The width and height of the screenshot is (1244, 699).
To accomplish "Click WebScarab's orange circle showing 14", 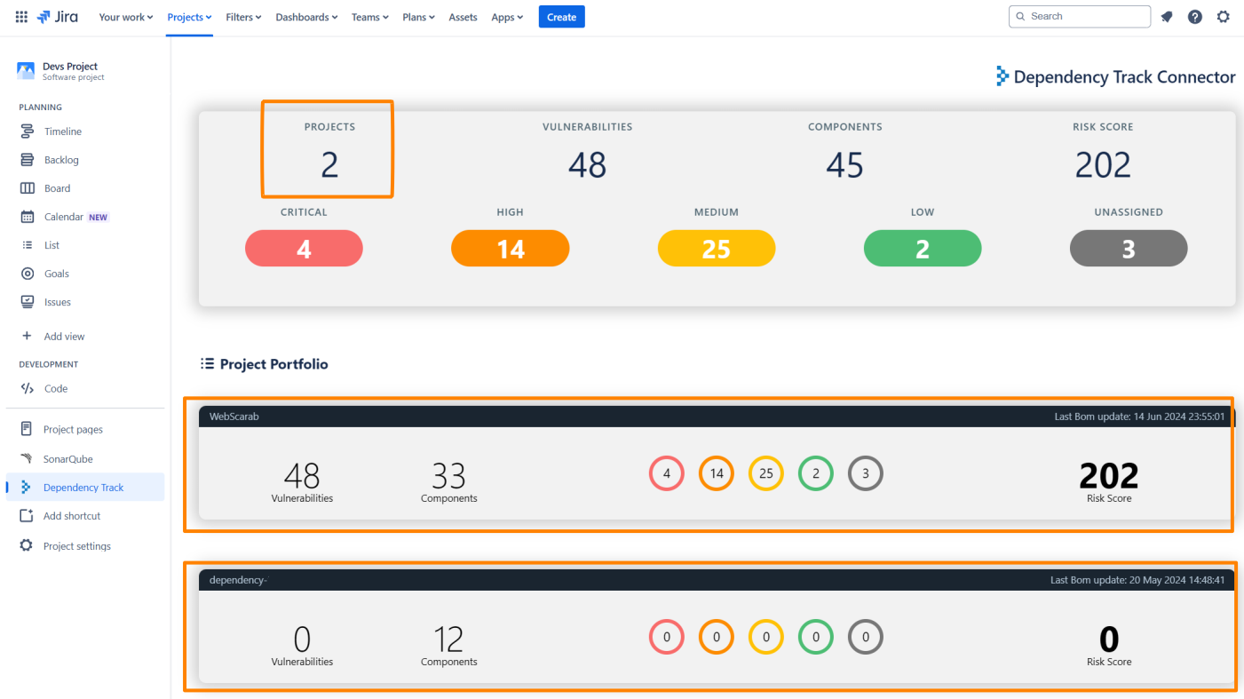I will 717,473.
